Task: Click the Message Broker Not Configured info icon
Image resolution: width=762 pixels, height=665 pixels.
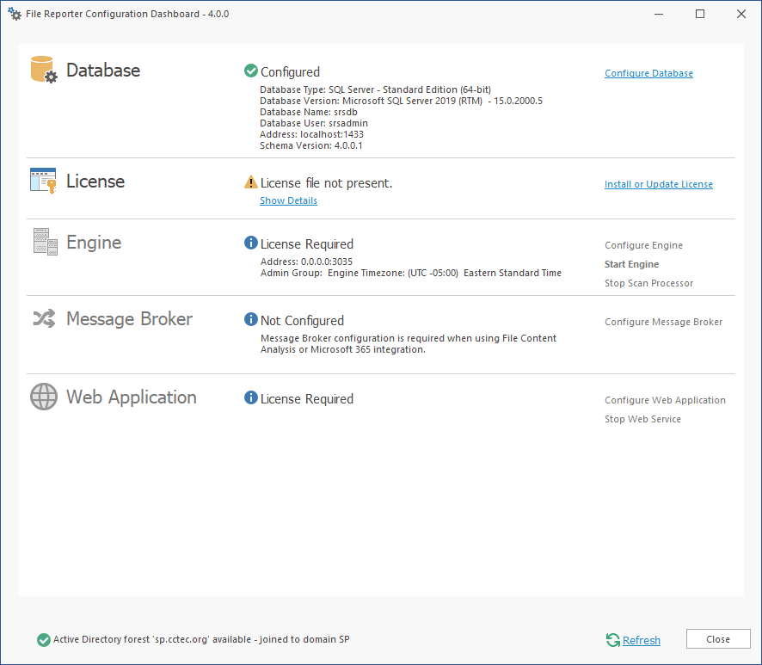Action: pos(251,320)
